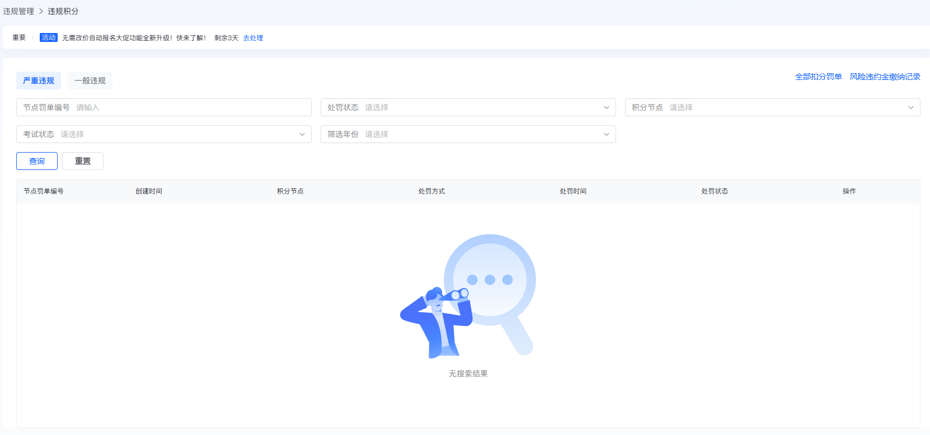
Task: Click the 创建时间 column header
Action: [149, 191]
